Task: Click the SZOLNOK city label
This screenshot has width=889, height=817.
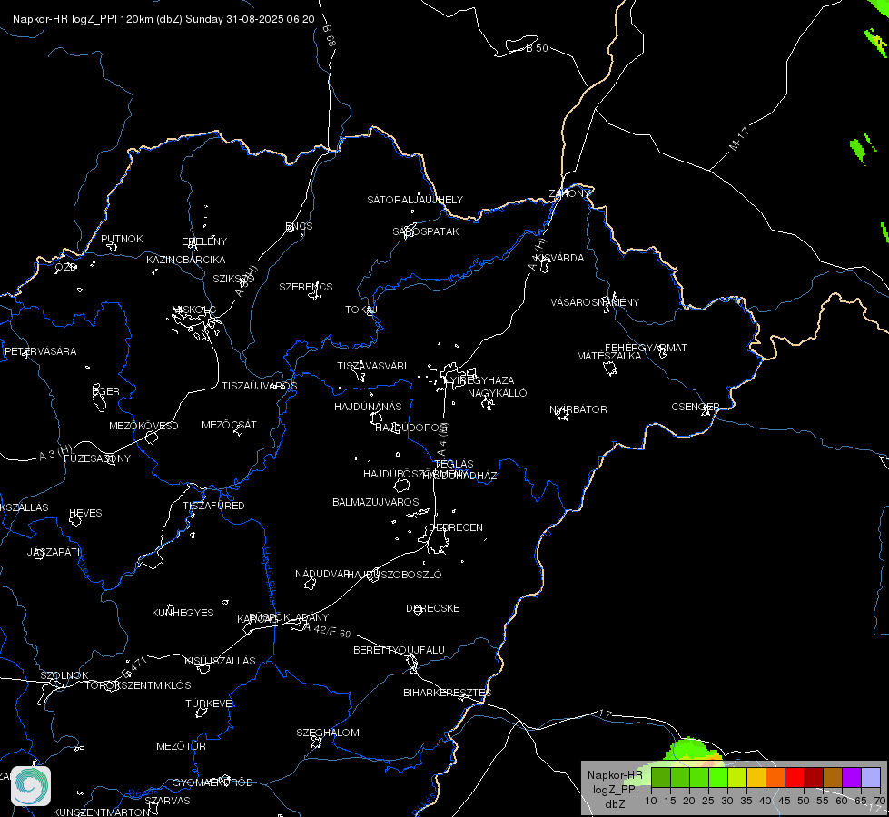Action: click(64, 675)
